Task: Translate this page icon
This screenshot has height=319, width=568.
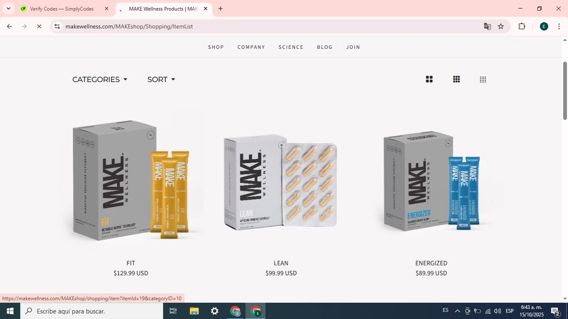Action: point(487,26)
